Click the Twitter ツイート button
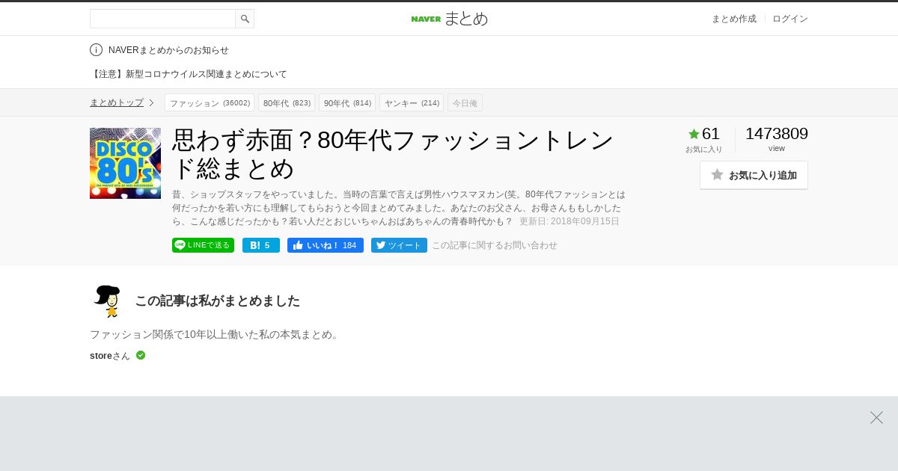The image size is (898, 471). click(x=399, y=245)
